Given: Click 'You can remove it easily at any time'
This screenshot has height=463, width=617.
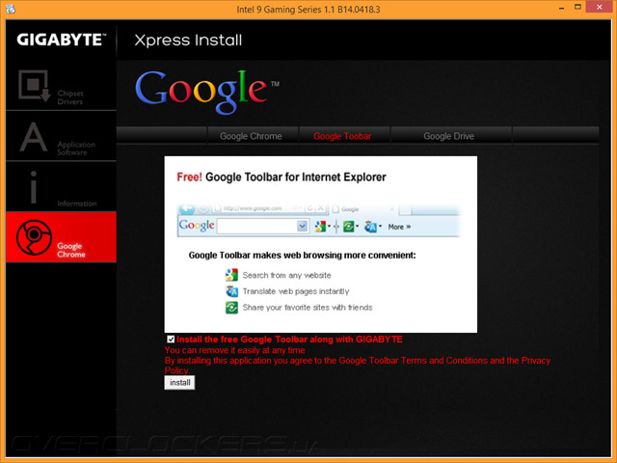Looking at the screenshot, I should click(x=234, y=350).
